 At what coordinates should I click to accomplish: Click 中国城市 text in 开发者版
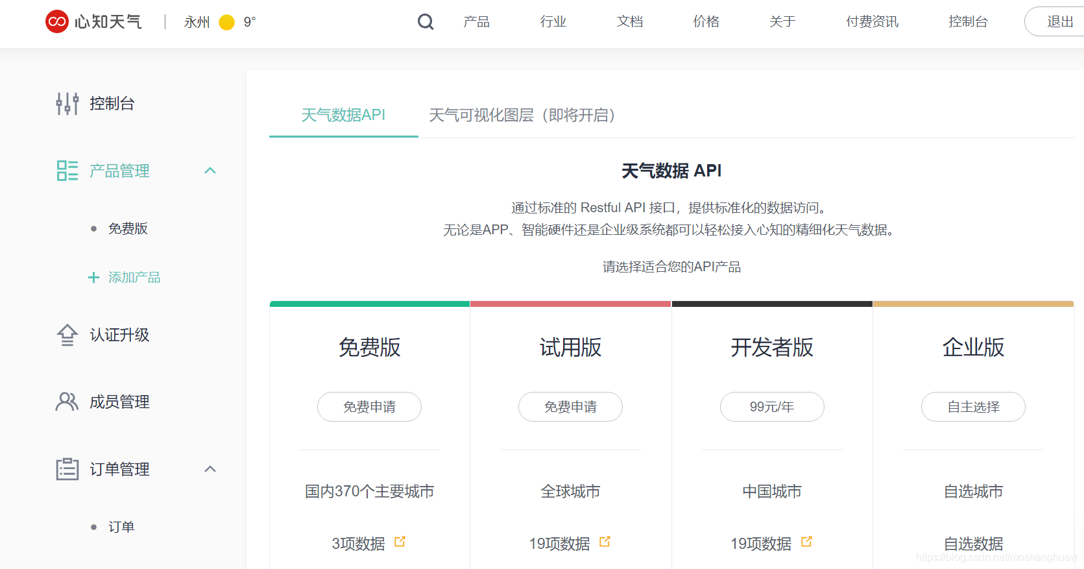click(x=772, y=492)
